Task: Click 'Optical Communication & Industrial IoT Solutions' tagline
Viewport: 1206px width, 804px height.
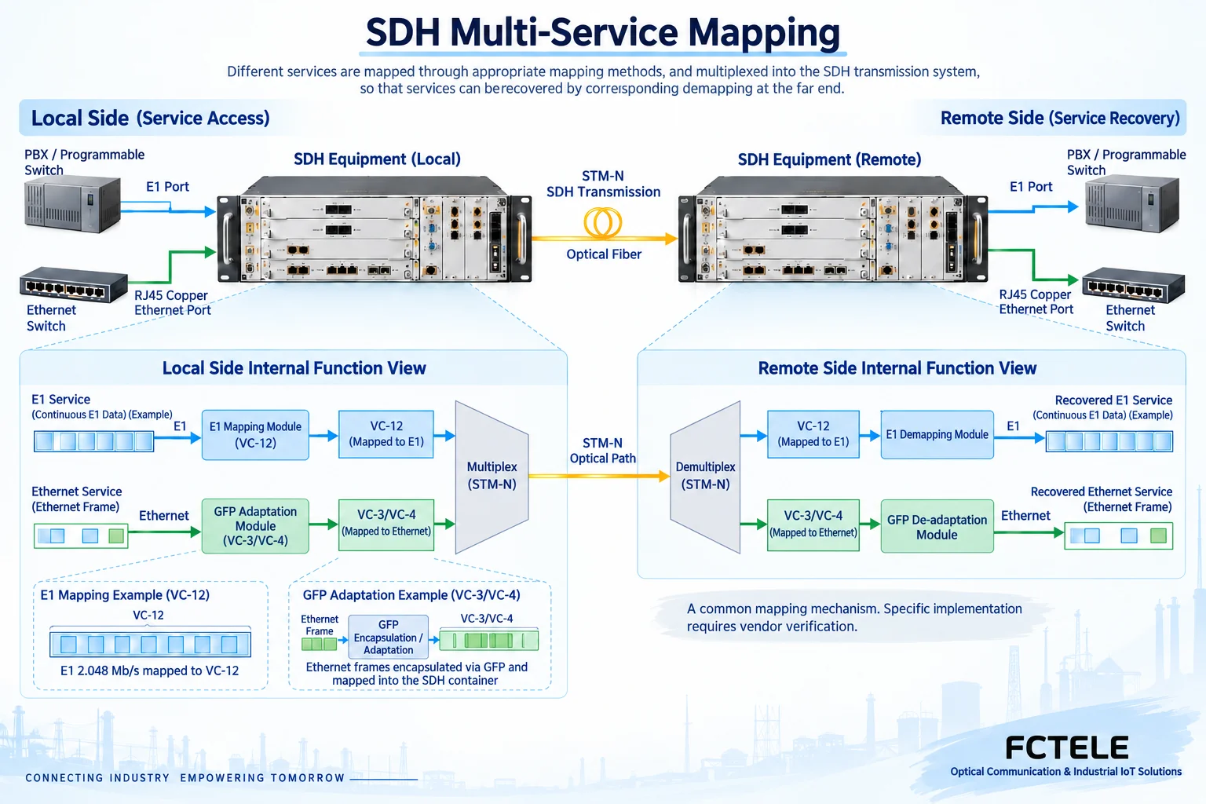Action: 1065,772
